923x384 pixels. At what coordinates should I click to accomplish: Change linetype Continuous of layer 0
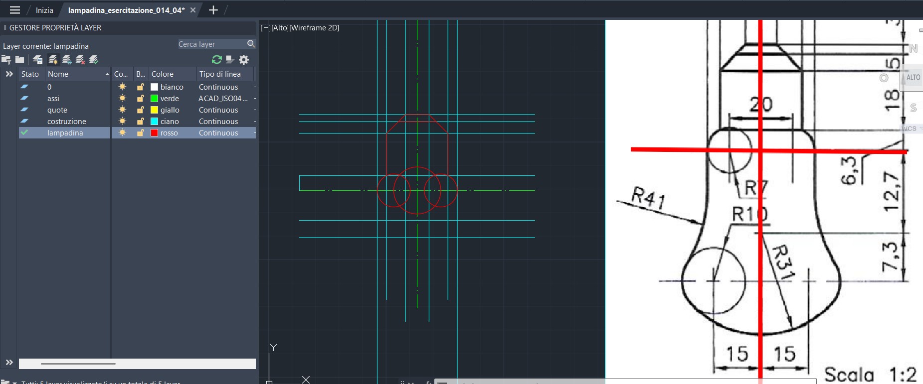[x=218, y=87]
